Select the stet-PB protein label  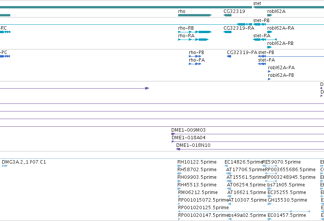coord(266,52)
